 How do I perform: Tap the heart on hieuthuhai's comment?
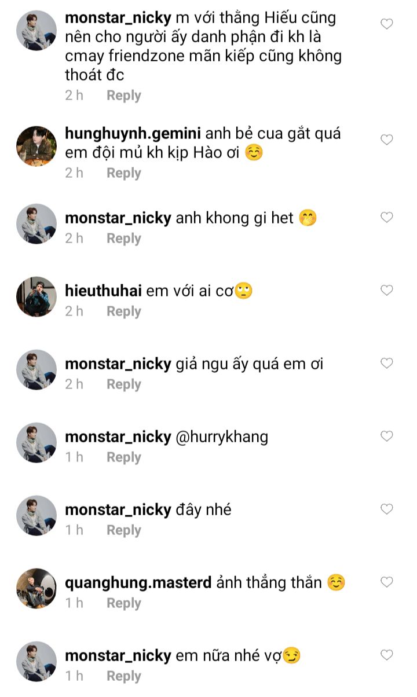(386, 290)
